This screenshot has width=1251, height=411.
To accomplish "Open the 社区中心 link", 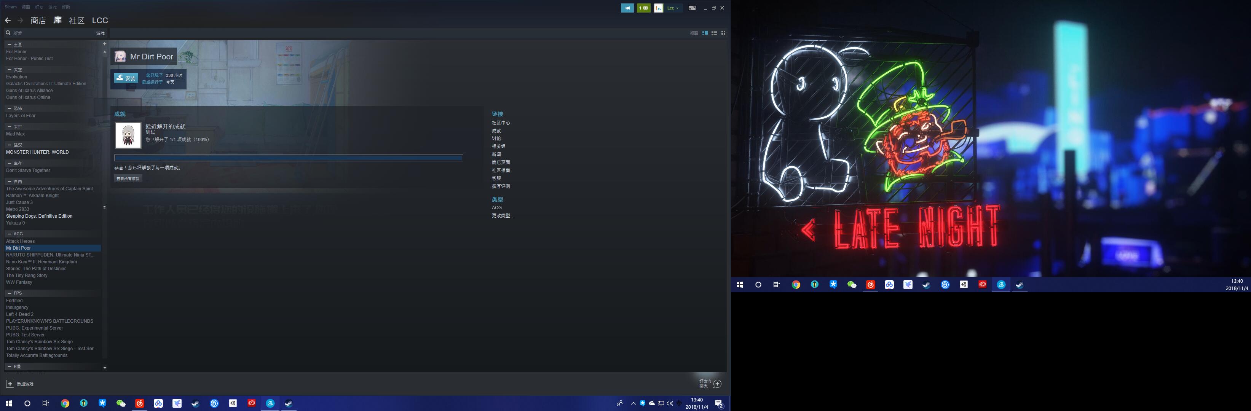I will 501,123.
